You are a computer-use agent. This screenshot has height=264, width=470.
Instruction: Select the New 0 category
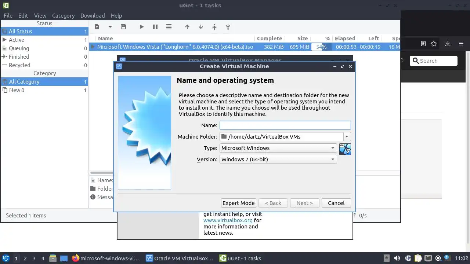44,90
